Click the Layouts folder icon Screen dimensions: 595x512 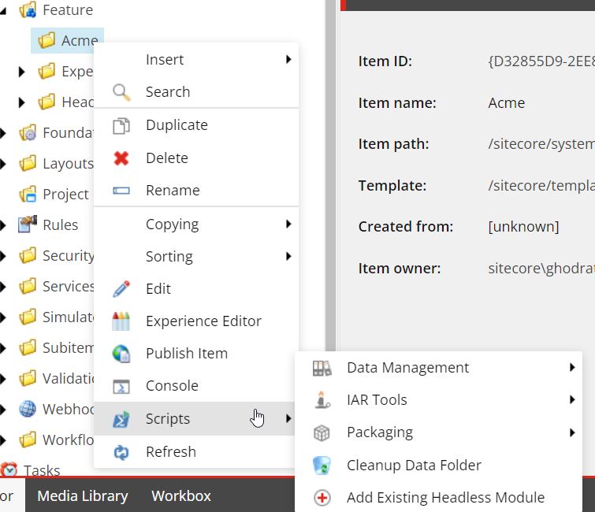pos(28,163)
